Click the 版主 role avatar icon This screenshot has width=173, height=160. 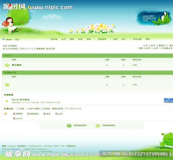tap(44, 114)
